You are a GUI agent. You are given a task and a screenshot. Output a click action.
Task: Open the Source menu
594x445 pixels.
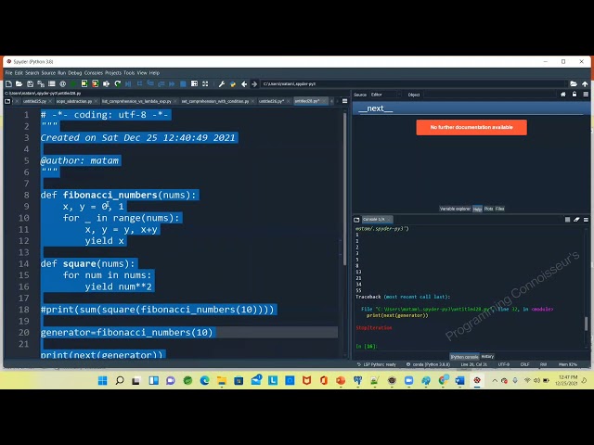48,72
